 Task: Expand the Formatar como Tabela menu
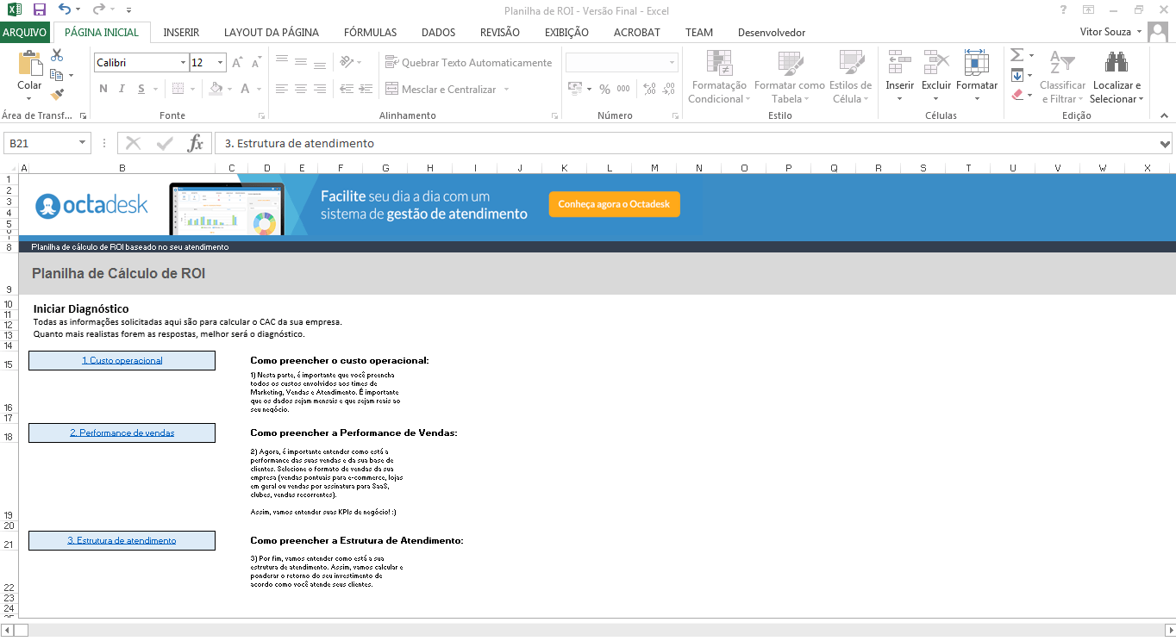(789, 77)
